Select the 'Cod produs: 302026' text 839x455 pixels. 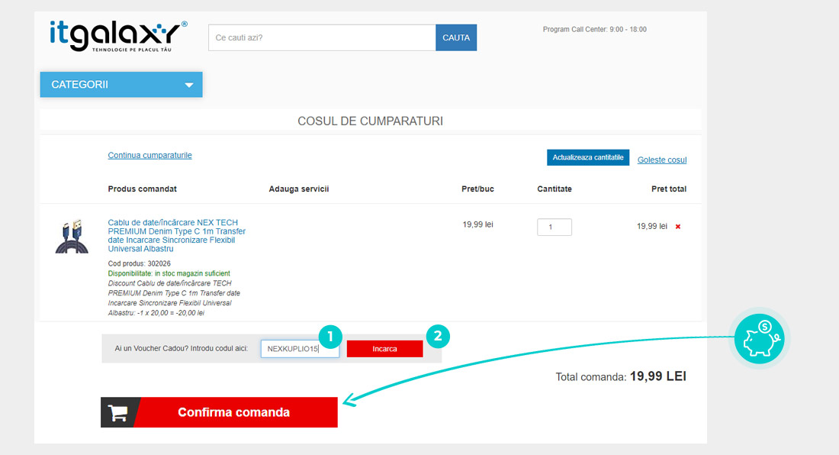(139, 263)
